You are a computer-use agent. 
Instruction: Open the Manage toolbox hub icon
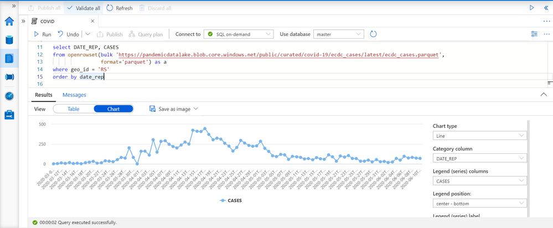pyautogui.click(x=9, y=115)
